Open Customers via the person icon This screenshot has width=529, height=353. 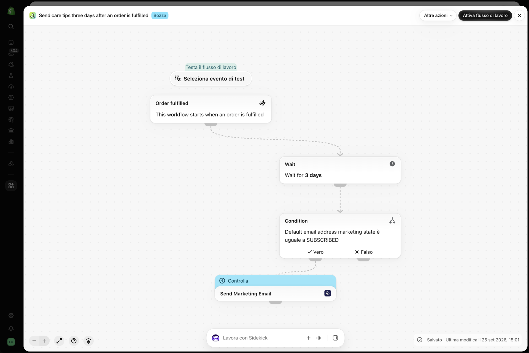[x=11, y=75]
